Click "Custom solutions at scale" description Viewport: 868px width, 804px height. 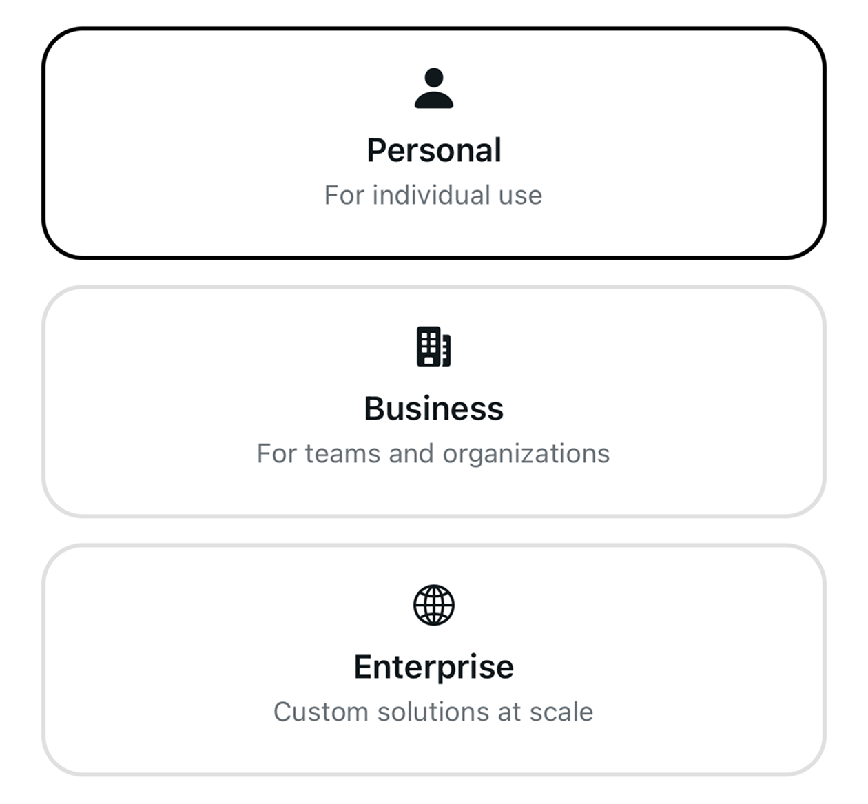point(434,712)
